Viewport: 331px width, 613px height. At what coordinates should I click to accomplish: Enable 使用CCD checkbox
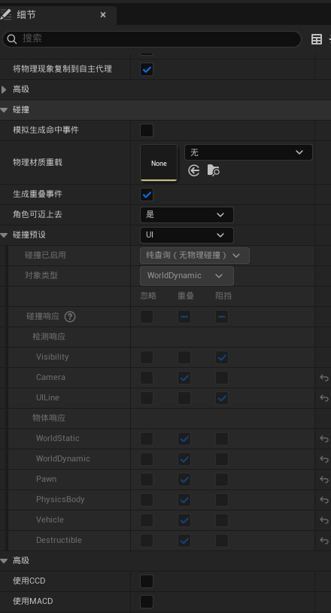click(147, 581)
